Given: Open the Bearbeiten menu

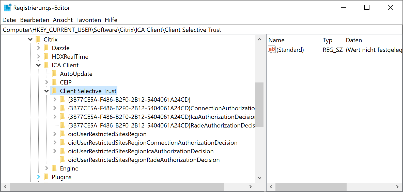Looking at the screenshot, I should (x=35, y=20).
